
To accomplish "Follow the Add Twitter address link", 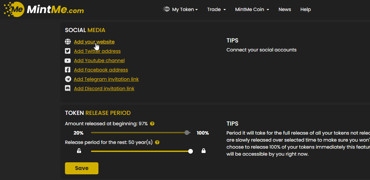I will 97,51.
